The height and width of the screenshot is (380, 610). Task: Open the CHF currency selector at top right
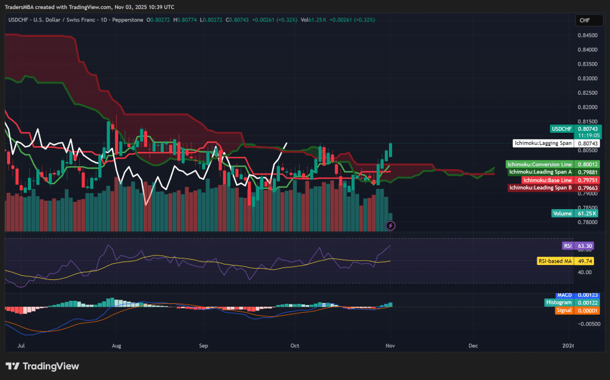click(x=589, y=20)
